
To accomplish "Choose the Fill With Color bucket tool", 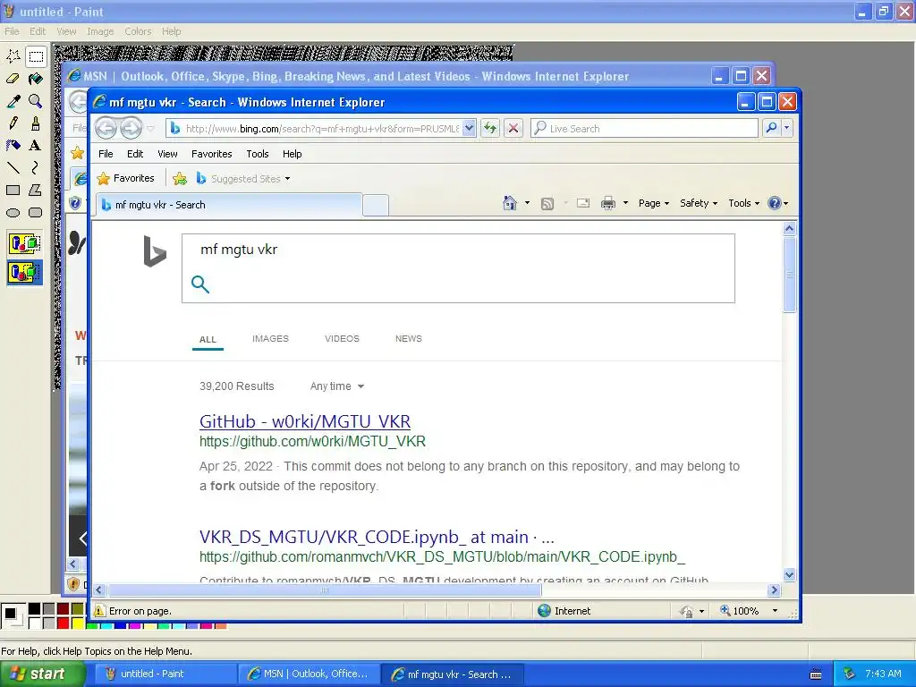I will [x=36, y=79].
